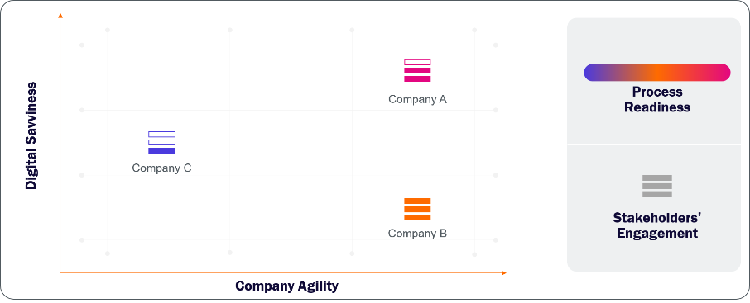Click Company A pink stacked bars icon
The image size is (750, 303).
pos(417,71)
